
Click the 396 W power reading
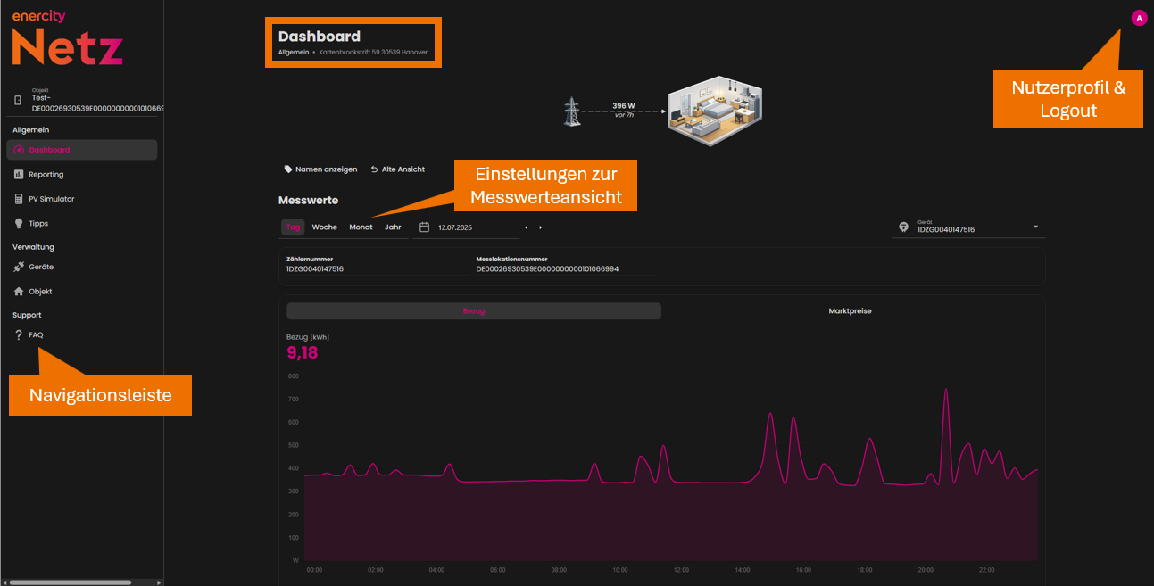click(623, 105)
